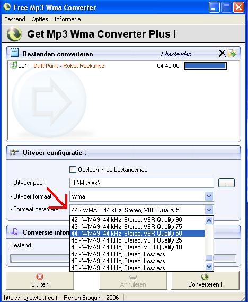Screen dimensions: 248x302
Task: Open the Opties menu
Action: [40, 19]
